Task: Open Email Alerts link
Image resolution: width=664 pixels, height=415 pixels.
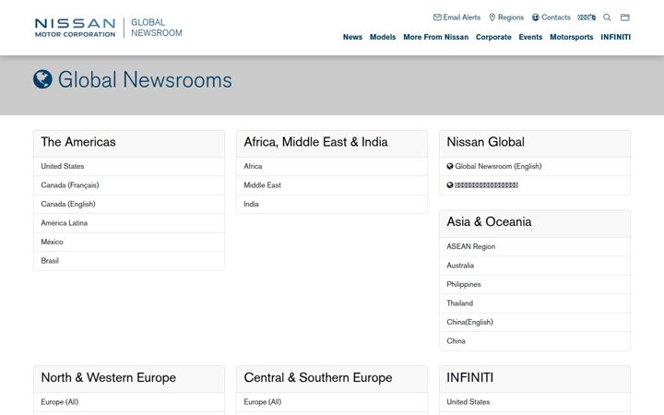Action: (x=456, y=18)
